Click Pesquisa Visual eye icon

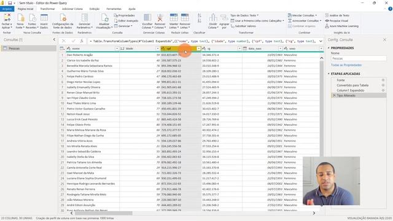[x=327, y=21]
